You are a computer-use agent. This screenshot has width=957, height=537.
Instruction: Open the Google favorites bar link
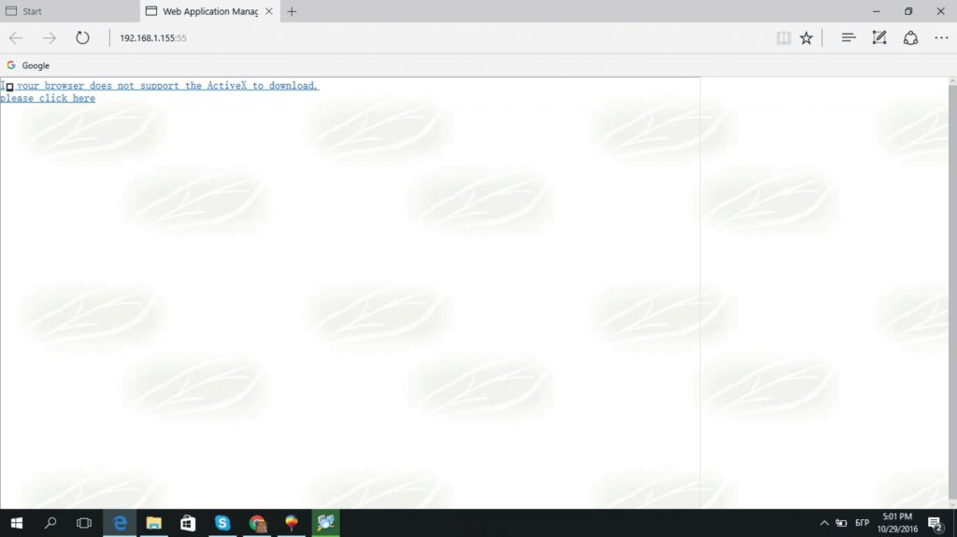(28, 65)
